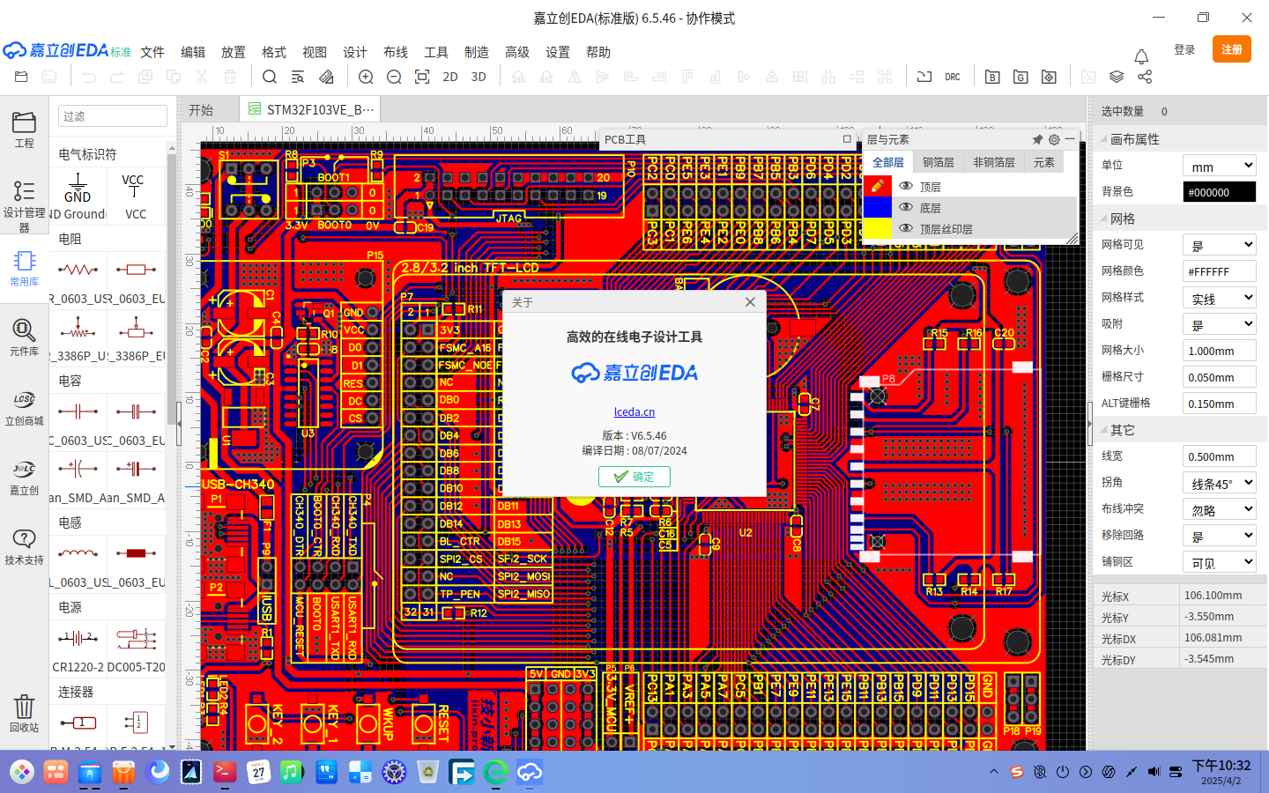Click the 背景色 black color field
This screenshot has height=793, width=1269.
coord(1220,192)
